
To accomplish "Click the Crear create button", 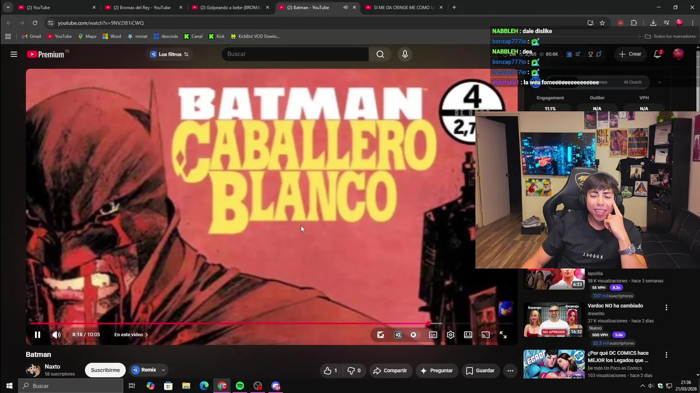I will point(630,54).
